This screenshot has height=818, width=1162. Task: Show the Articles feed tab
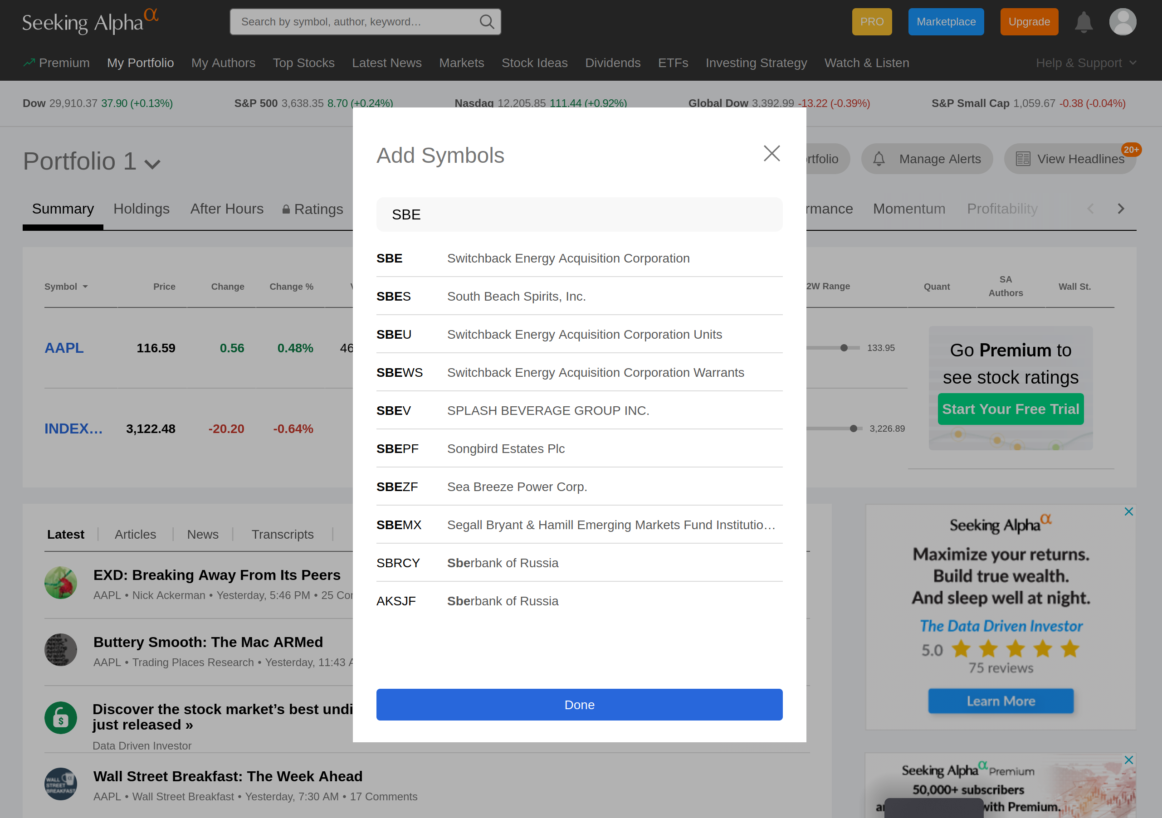point(135,534)
